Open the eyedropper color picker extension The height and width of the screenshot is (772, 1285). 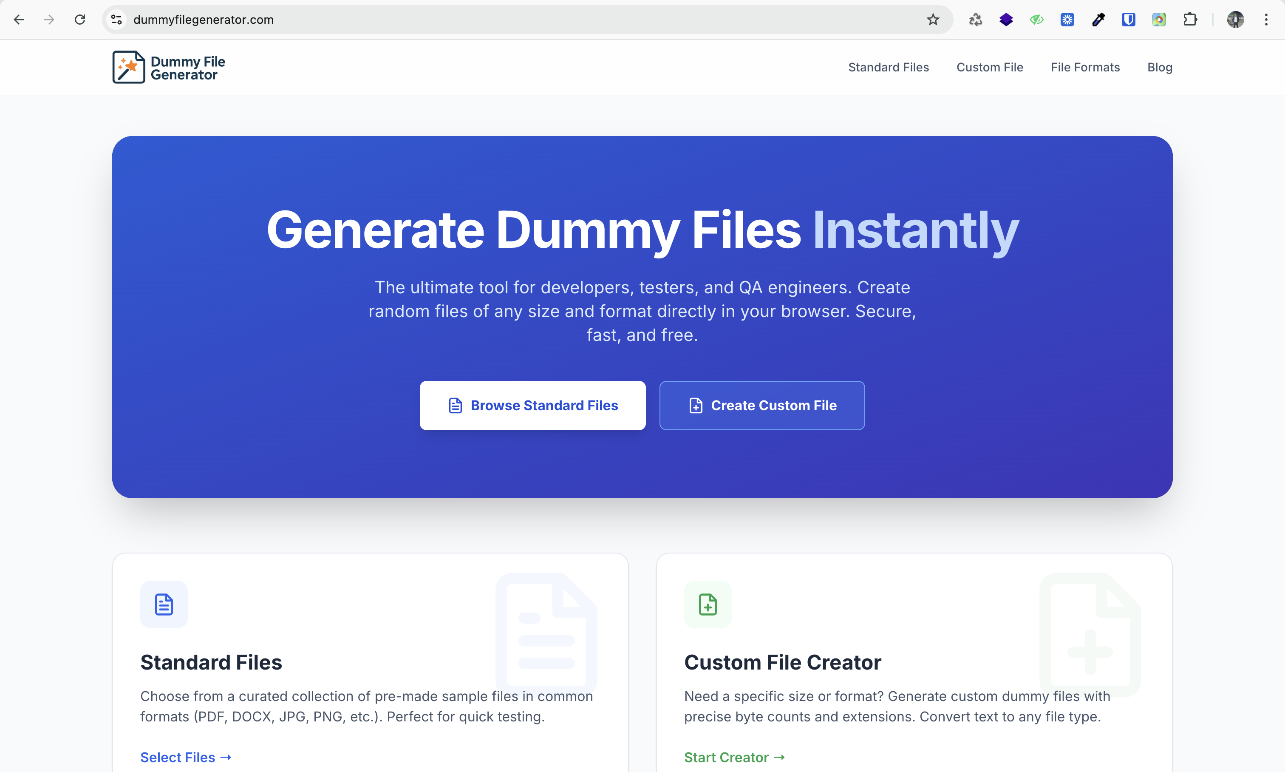tap(1098, 19)
